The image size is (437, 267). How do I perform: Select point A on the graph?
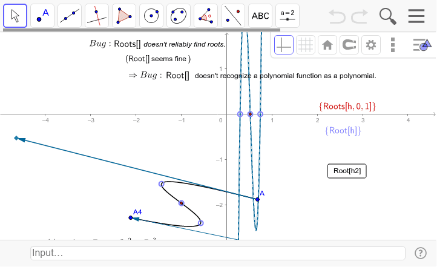(x=257, y=199)
